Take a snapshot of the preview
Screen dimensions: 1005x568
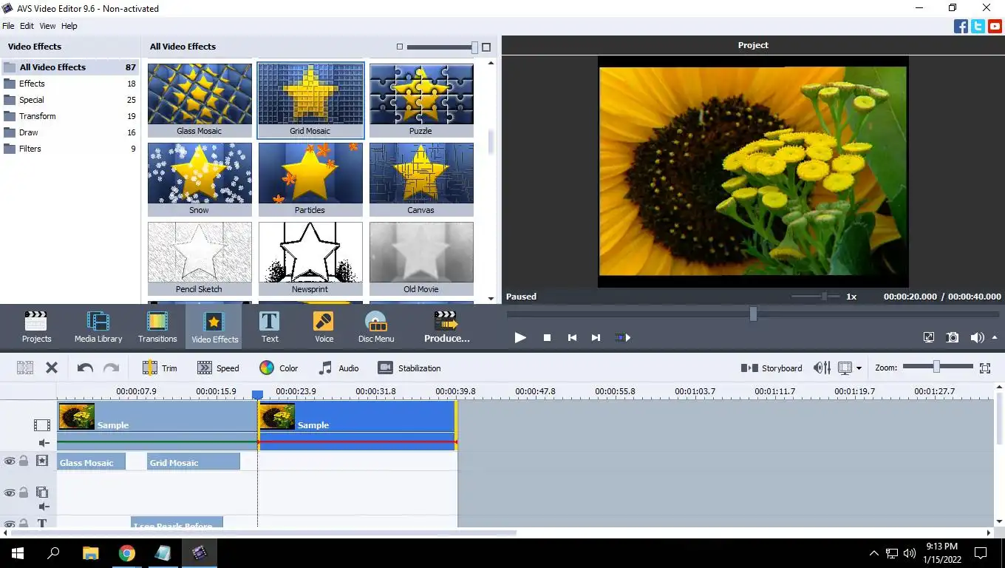(953, 337)
